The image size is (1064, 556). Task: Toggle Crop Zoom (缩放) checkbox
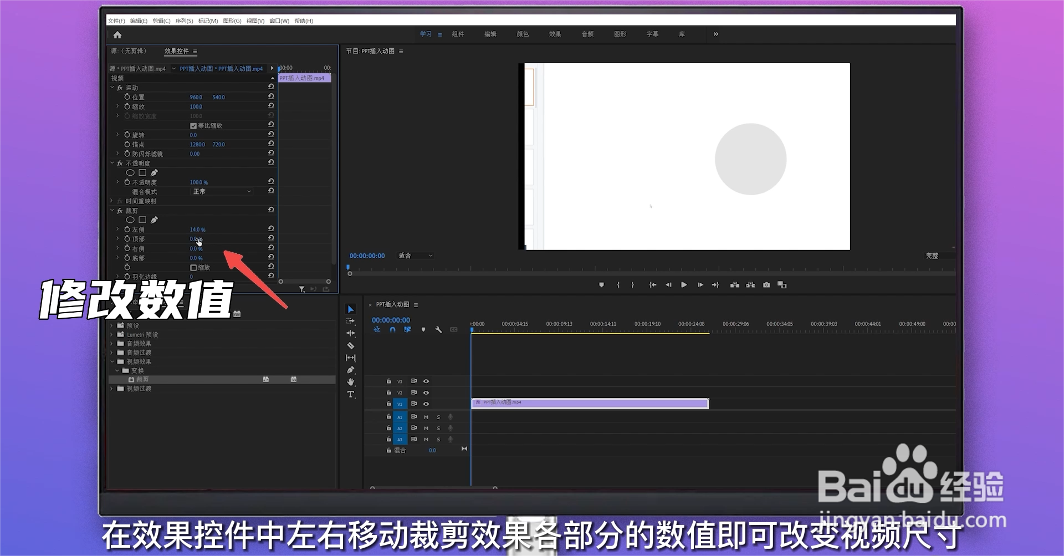click(x=193, y=268)
